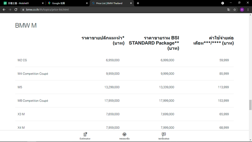Click the X4 M BSI price 7,999,000

tap(167, 128)
